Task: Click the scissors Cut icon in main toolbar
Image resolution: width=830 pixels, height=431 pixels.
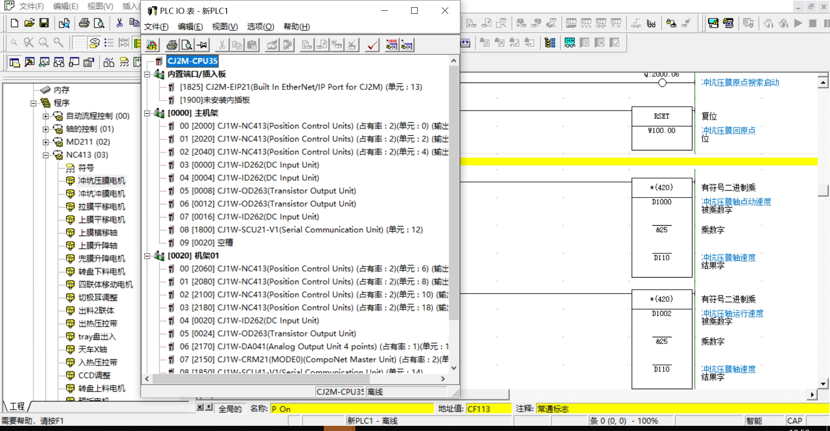Action: click(120, 23)
